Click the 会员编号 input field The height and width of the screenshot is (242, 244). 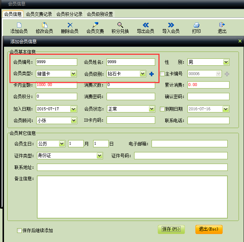click(57, 62)
